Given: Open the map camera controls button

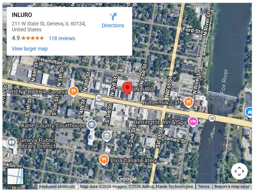Looking at the screenshot, I should [x=239, y=171].
